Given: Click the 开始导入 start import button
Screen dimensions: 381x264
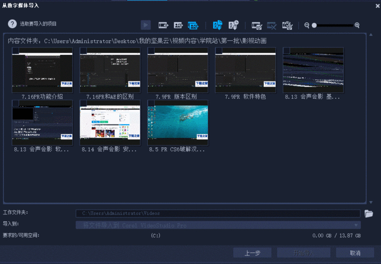Looking at the screenshot, I should pos(303,253).
